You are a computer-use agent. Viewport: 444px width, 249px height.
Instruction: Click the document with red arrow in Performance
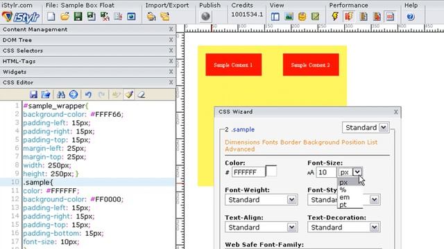[377, 17]
